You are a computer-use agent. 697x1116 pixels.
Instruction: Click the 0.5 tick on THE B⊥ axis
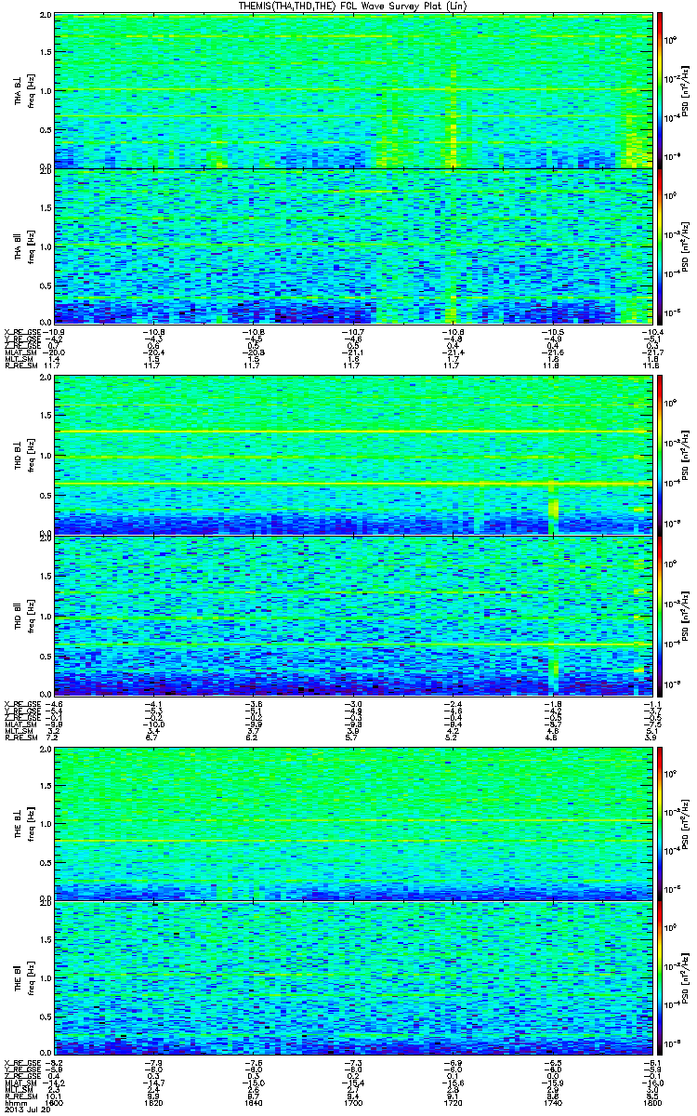tap(44, 862)
